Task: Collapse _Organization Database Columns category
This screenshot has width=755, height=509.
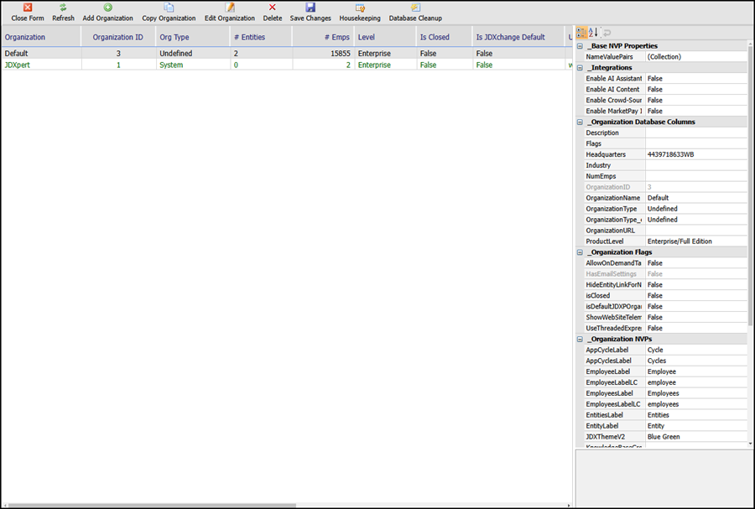Action: pyautogui.click(x=580, y=122)
